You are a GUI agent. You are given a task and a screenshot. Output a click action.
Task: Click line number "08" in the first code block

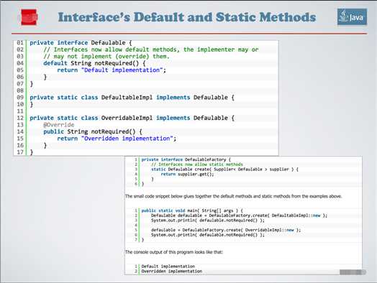[20, 91]
